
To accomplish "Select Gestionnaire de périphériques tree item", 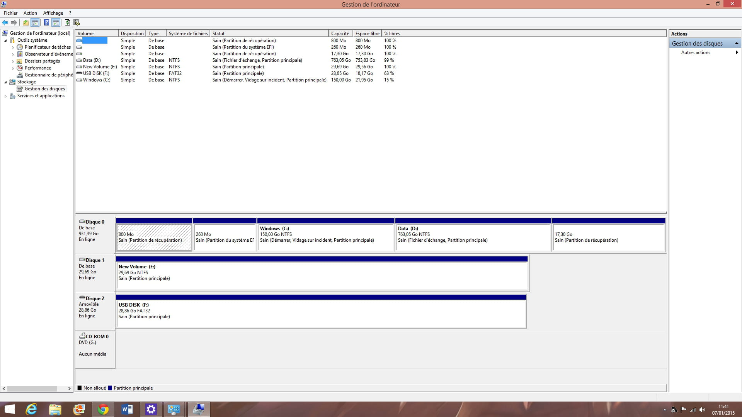I will coord(48,75).
